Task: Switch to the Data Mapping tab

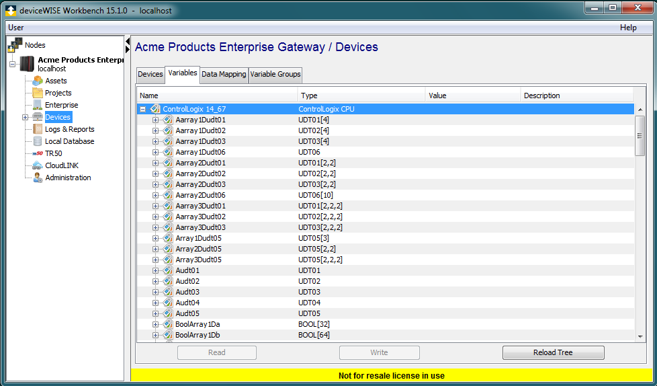Action: tap(224, 74)
